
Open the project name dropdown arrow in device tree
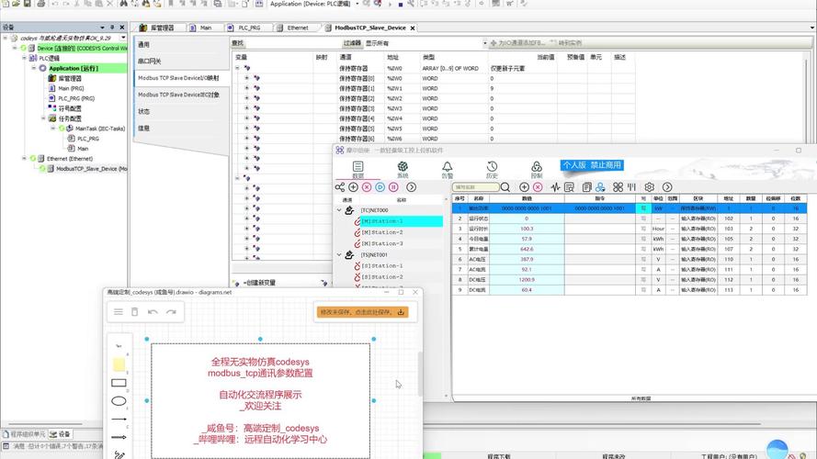click(x=123, y=38)
